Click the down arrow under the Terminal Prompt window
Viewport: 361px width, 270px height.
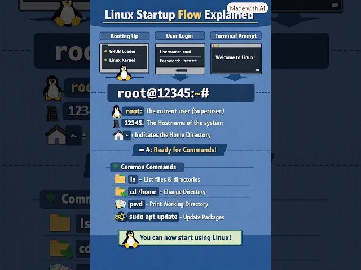click(235, 78)
